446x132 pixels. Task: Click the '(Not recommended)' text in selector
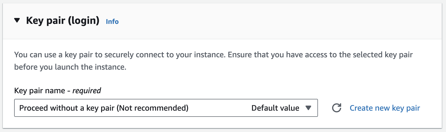153,108
